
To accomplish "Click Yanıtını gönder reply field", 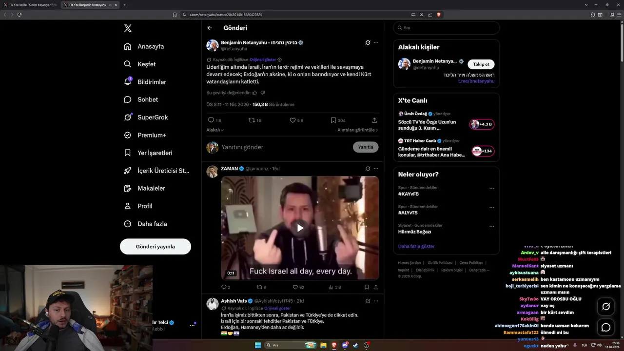I will (x=285, y=147).
